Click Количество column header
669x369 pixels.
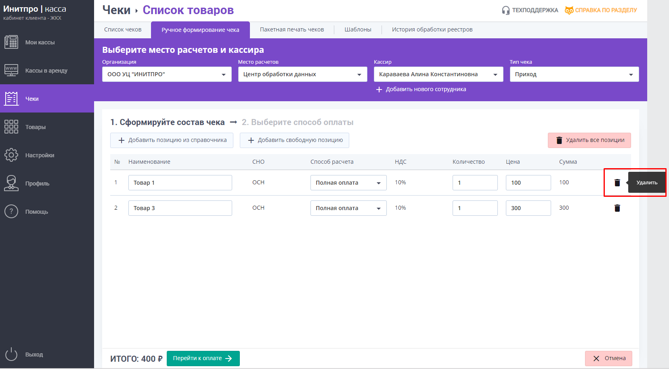point(469,162)
